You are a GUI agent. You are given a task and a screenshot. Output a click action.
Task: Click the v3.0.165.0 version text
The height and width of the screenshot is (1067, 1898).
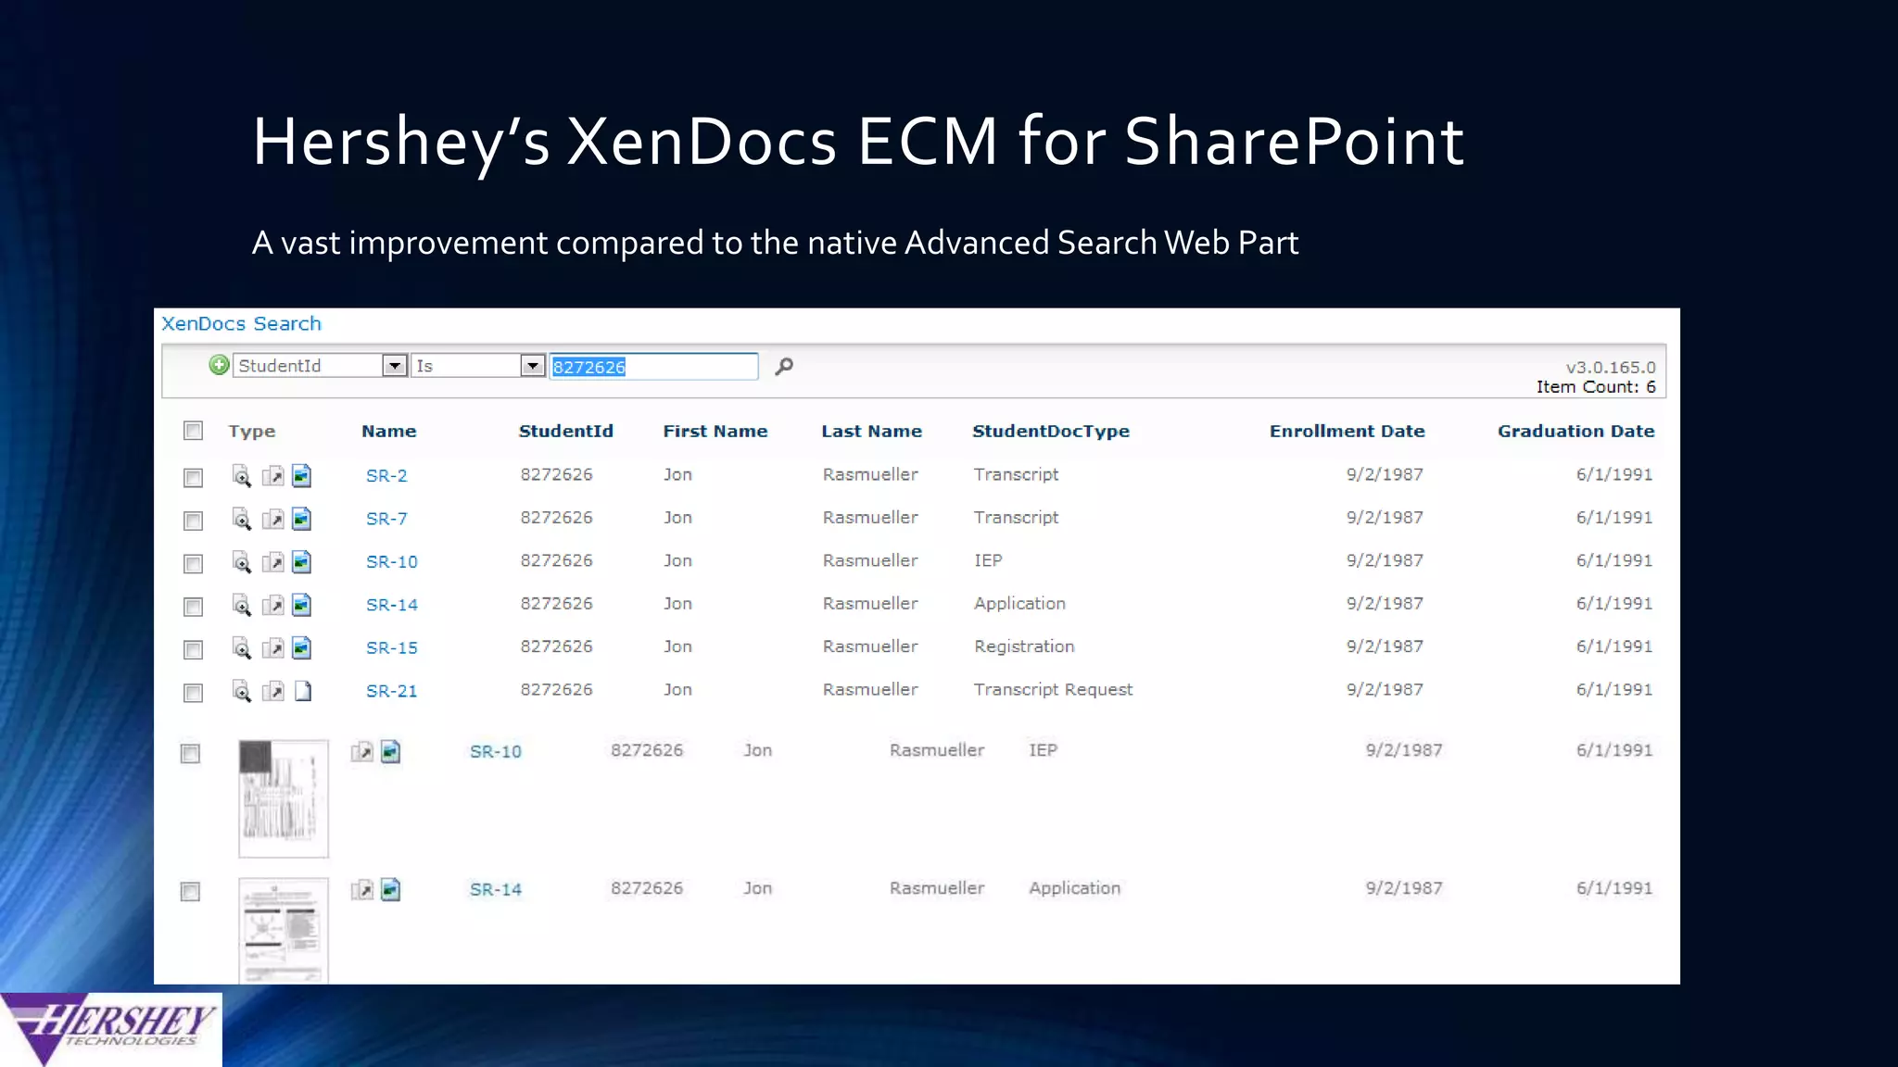point(1611,368)
